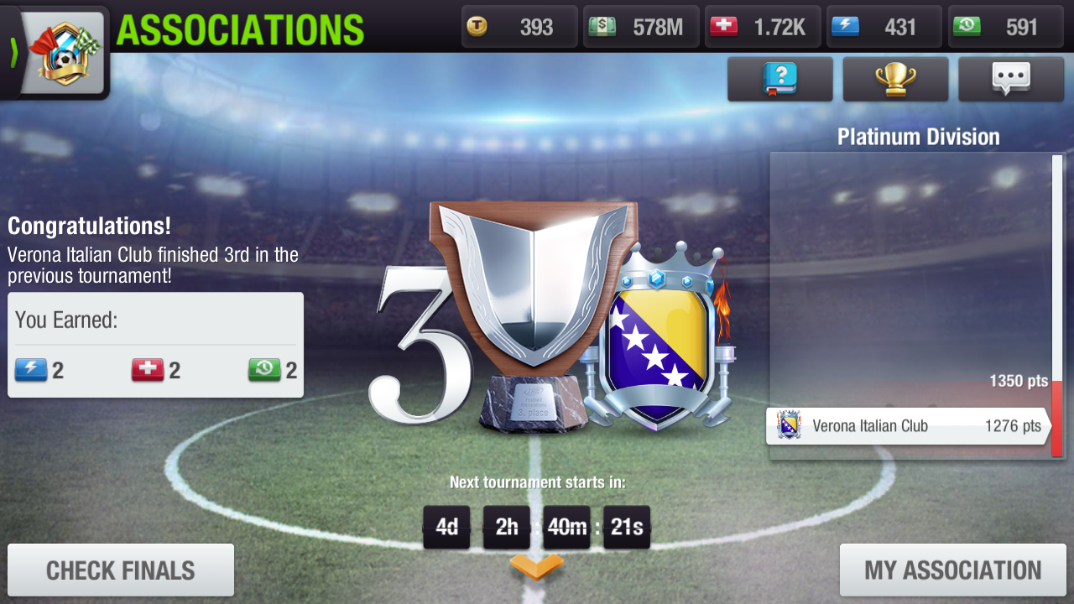Open My Association button
Viewport: 1074px width, 604px height.
pos(953,570)
